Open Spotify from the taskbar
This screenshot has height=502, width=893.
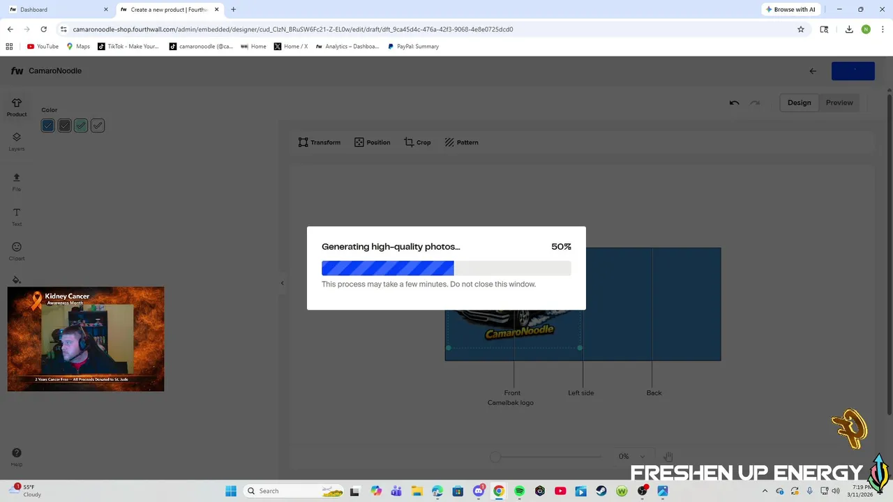519,491
